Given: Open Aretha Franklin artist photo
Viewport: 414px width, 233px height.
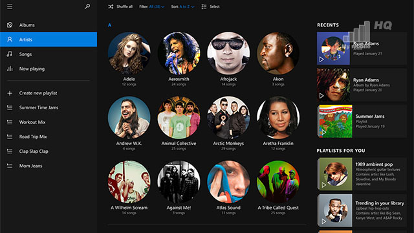Looking at the screenshot, I should pyautogui.click(x=278, y=118).
